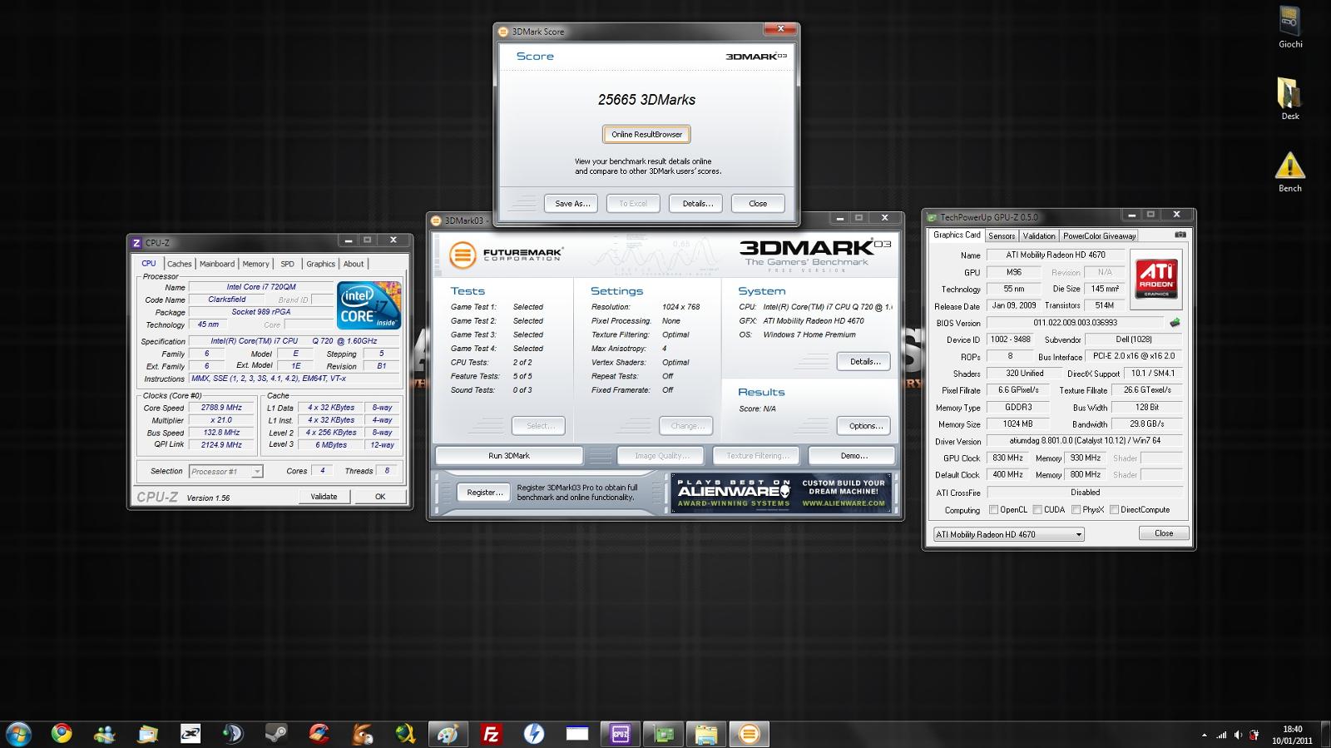Enable the OpenCL checkbox in GPU-Z
This screenshot has height=748, width=1331.
993,509
